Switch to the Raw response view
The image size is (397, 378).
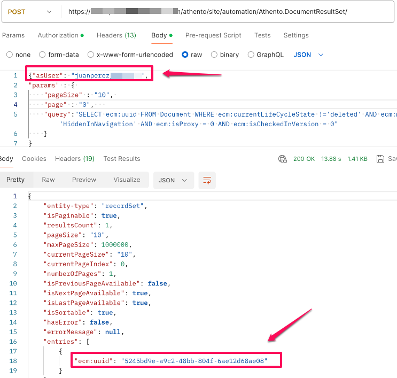[x=49, y=180]
